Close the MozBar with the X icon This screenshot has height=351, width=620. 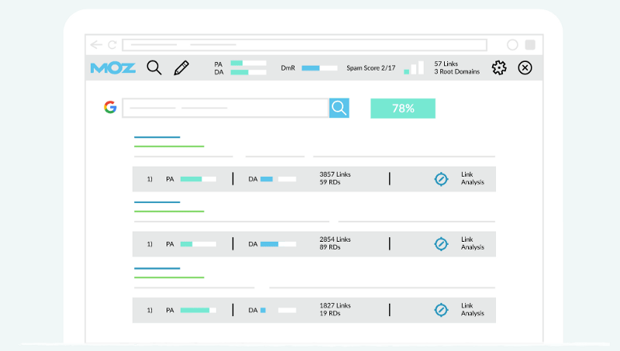pyautogui.click(x=525, y=67)
